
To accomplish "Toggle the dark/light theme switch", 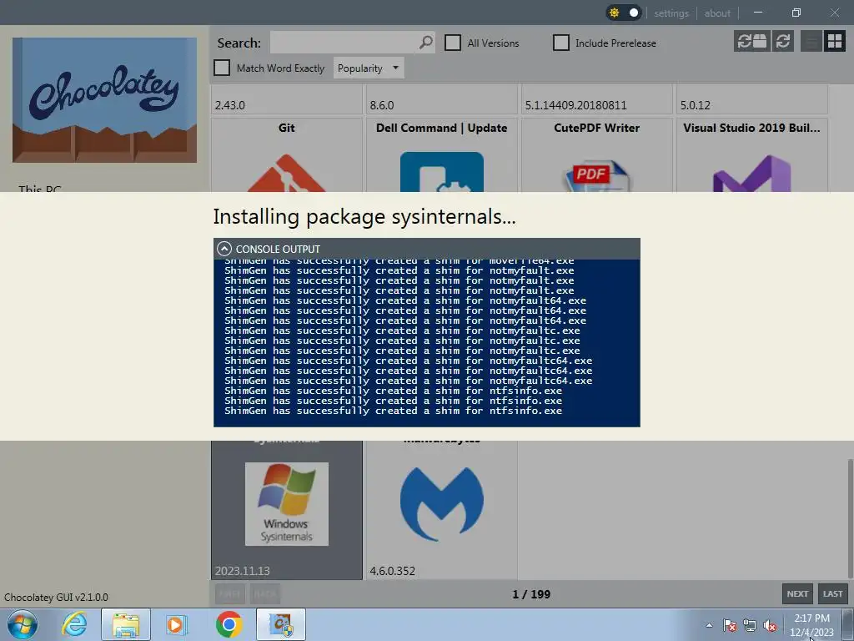I will pos(624,13).
